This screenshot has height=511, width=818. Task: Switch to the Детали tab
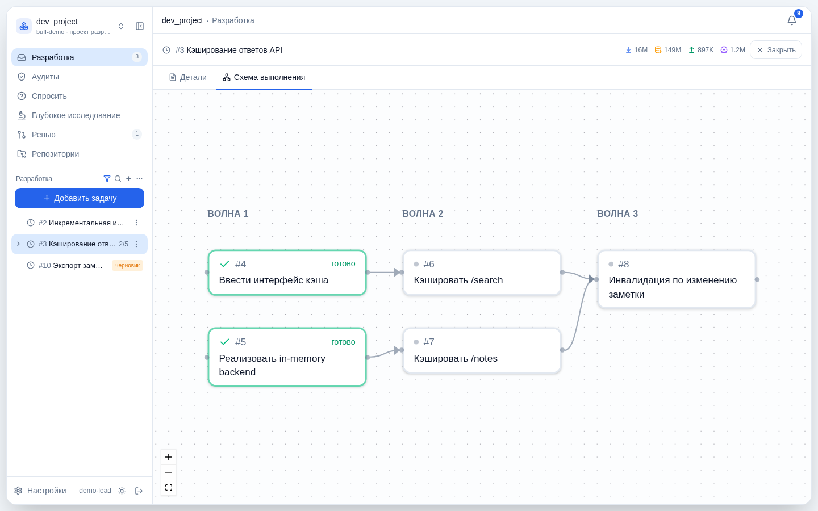188,77
